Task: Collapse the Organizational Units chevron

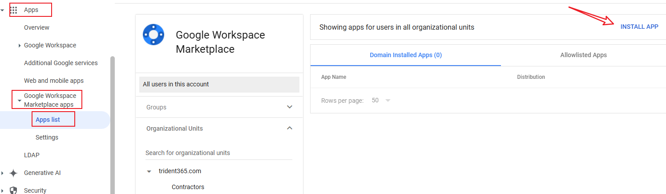Action: 290,128
